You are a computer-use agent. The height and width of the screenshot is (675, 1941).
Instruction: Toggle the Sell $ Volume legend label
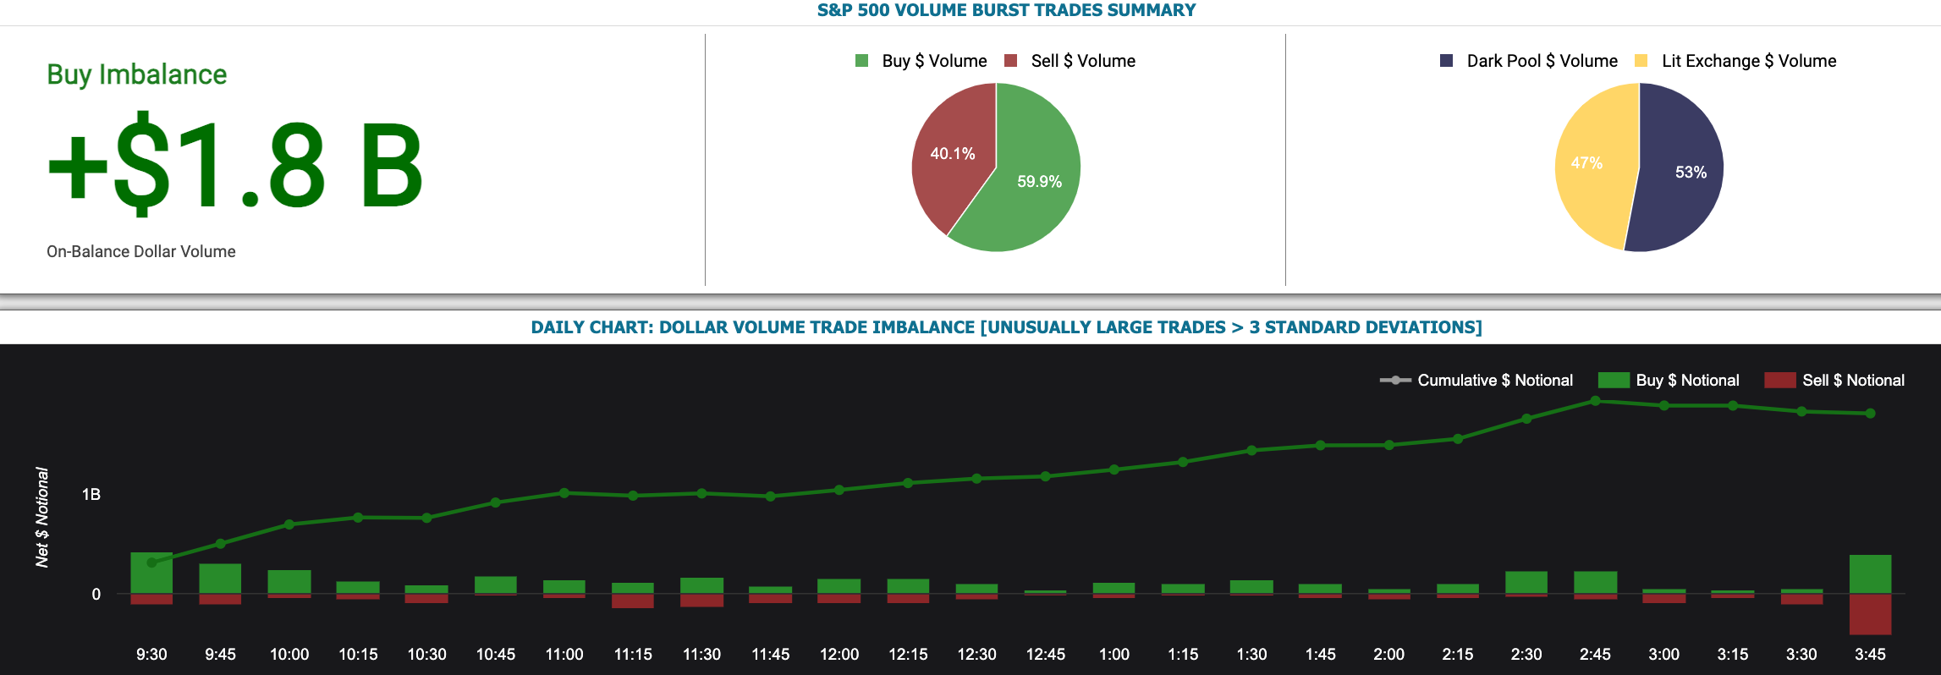click(1083, 61)
